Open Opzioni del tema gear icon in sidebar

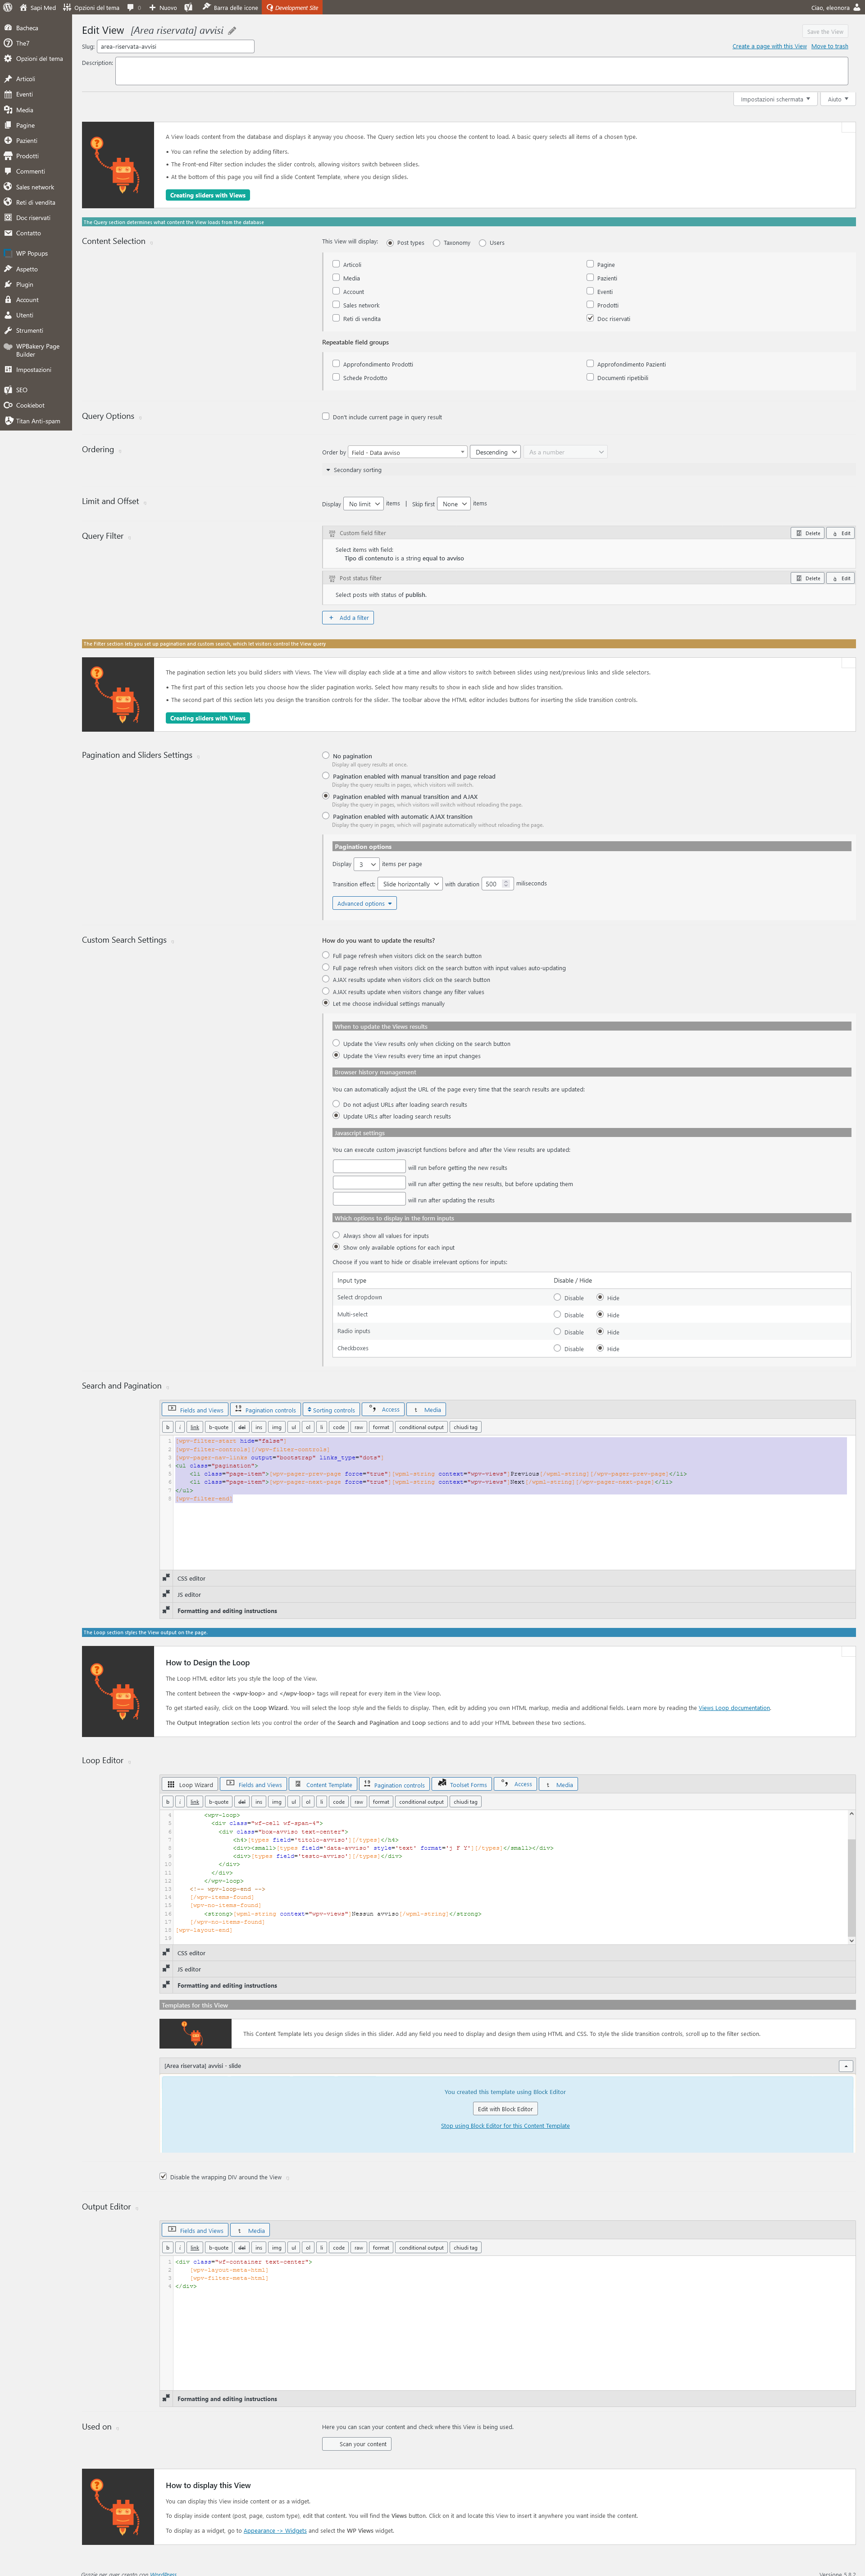coord(8,59)
